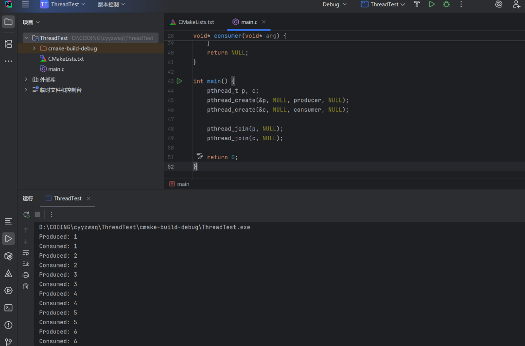Expand the 临时文件和控制台 node
The width and height of the screenshot is (525, 346).
click(x=26, y=90)
